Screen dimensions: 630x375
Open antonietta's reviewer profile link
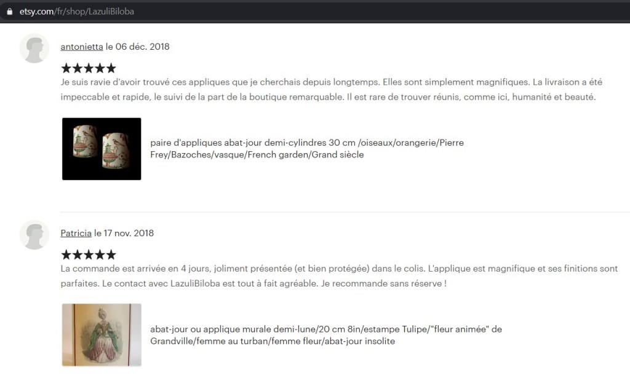click(82, 47)
